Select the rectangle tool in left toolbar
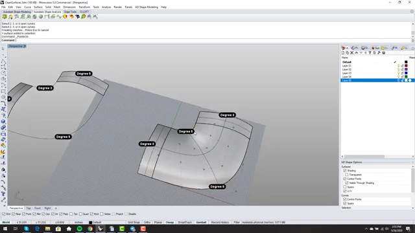The image size is (415, 233). pos(3,91)
